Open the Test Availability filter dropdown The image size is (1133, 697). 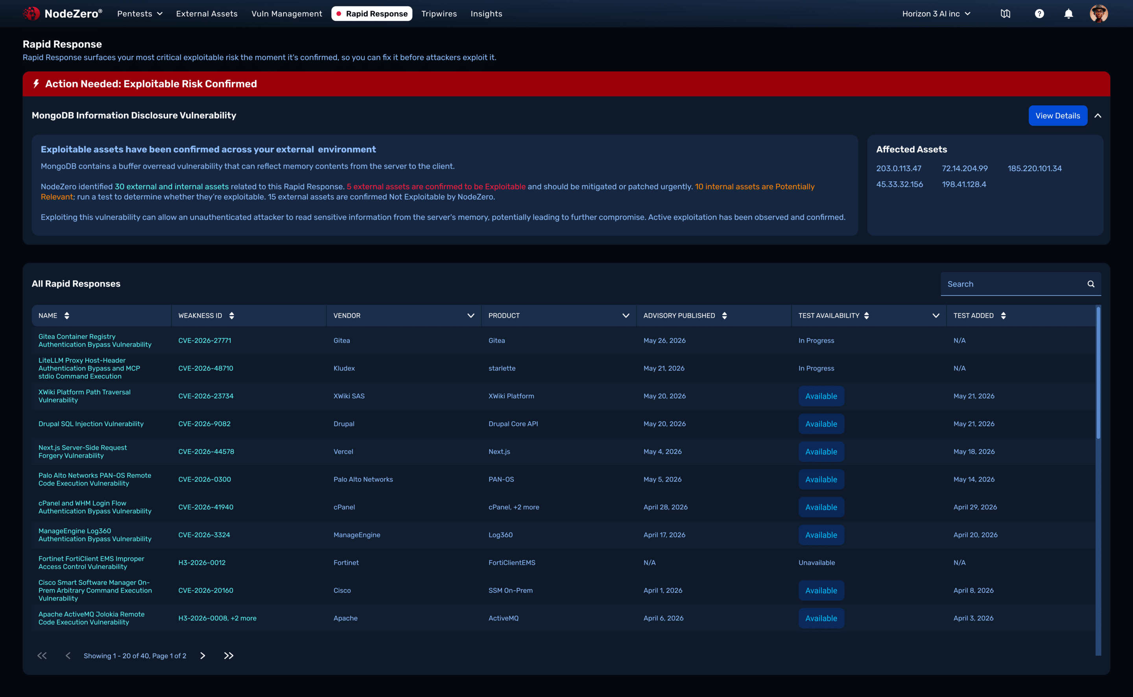pos(936,316)
